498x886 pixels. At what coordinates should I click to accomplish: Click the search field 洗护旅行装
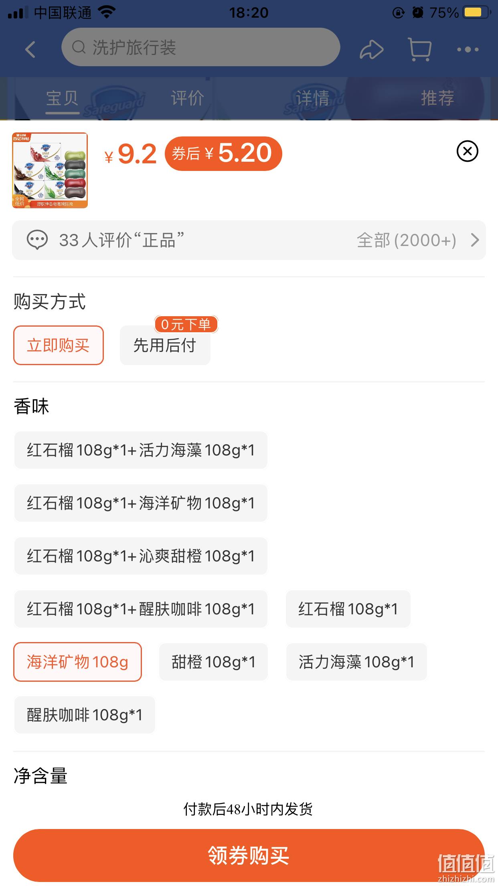pos(200,47)
